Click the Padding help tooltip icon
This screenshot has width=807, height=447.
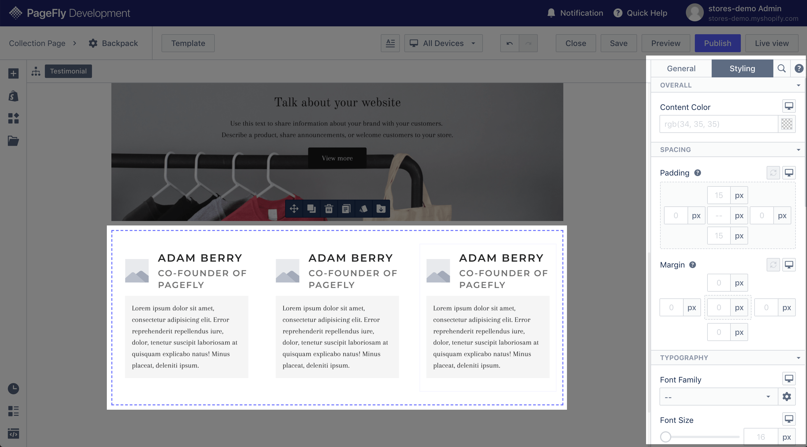(697, 172)
